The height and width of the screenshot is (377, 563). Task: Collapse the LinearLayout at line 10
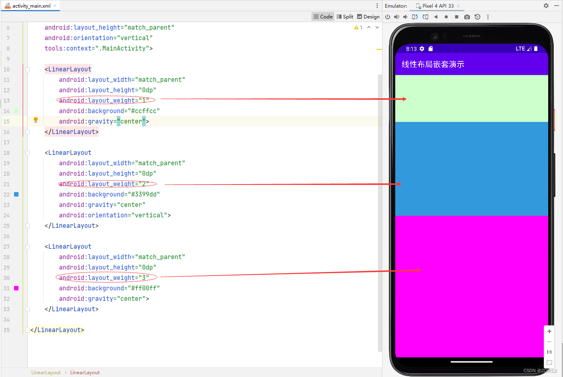pyautogui.click(x=28, y=69)
